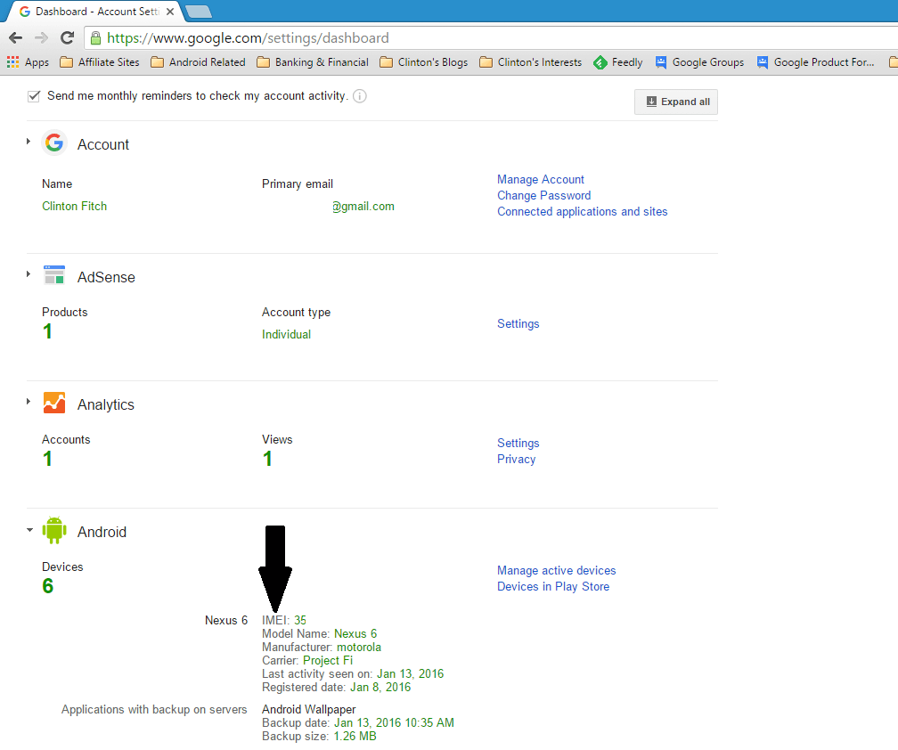The height and width of the screenshot is (750, 898).
Task: Click the Manufacturer value motorola
Action: coord(359,648)
